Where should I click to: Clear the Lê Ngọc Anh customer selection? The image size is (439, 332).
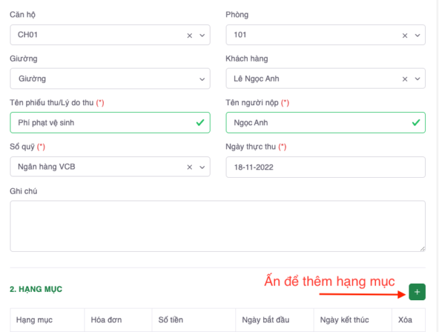(x=406, y=79)
